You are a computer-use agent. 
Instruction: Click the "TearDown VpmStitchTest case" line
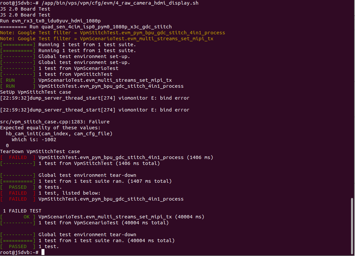point(40,151)
